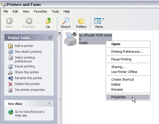Select the hp officejet 4200 printer icon
159x124 pixels.
[71, 39]
